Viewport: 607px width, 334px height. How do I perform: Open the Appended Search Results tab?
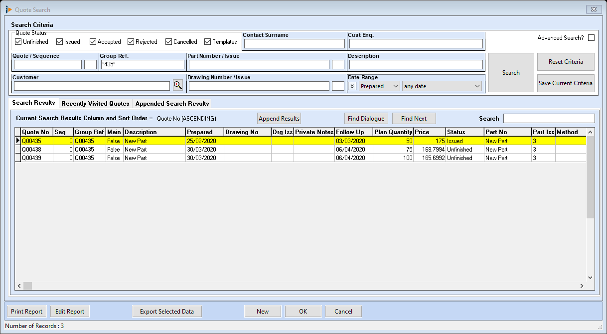pyautogui.click(x=172, y=104)
